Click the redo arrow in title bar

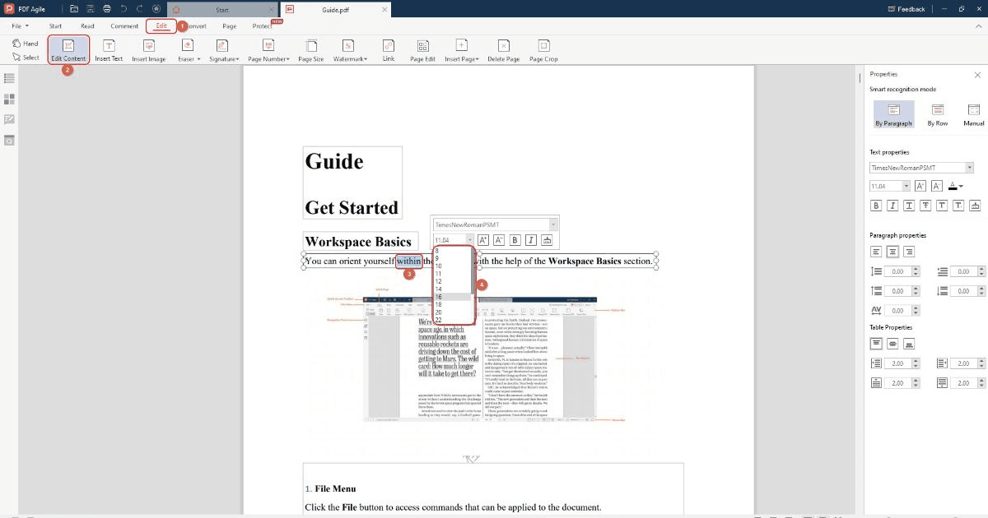(139, 9)
